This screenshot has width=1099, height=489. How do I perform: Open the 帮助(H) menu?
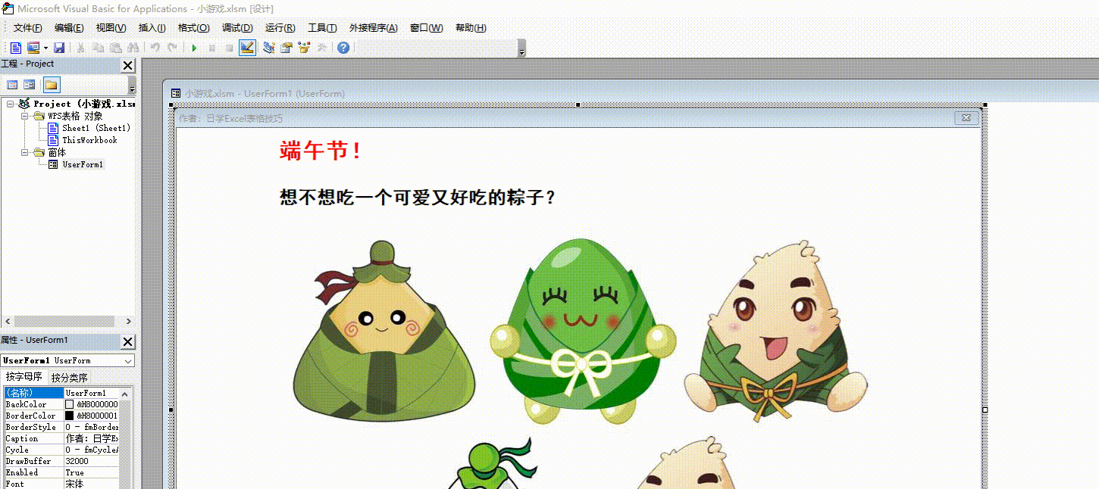[x=471, y=28]
